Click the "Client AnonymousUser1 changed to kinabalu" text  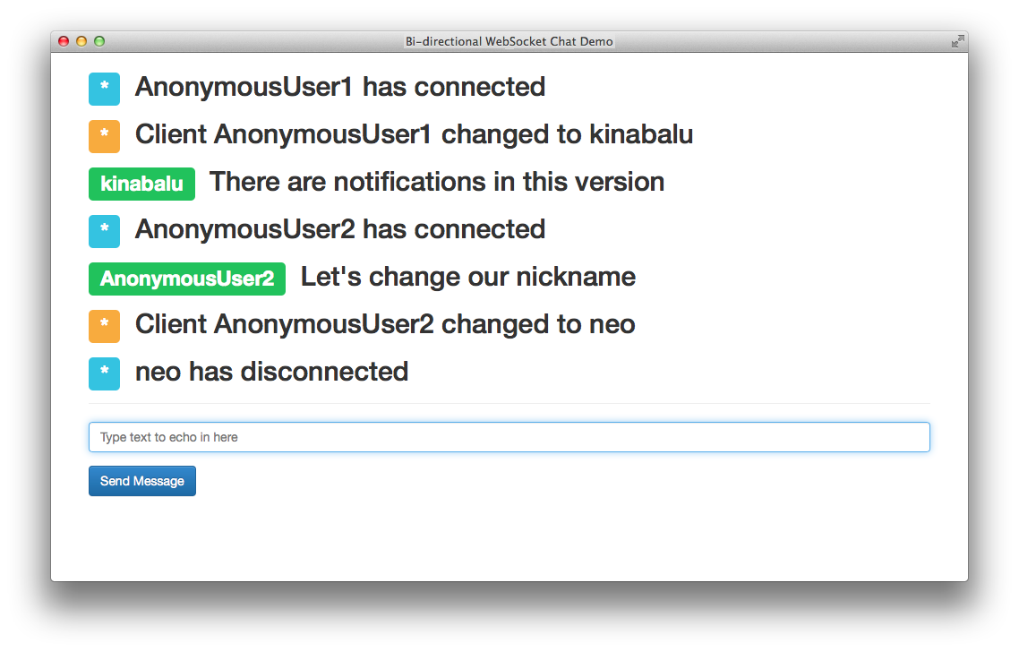pos(414,134)
